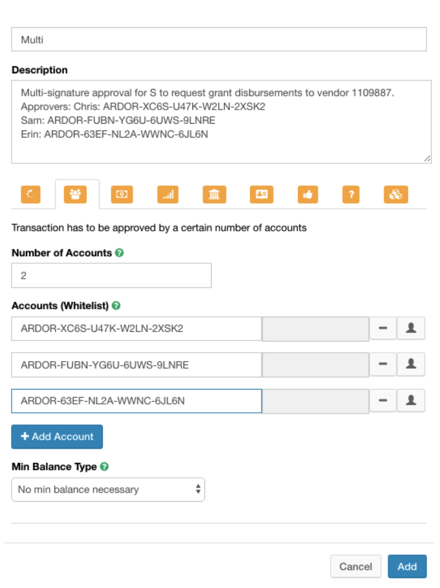Select the thumbs-up approval tab
The image size is (440, 588).
point(307,194)
